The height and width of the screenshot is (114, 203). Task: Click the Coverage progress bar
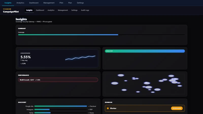[x=101, y=35]
